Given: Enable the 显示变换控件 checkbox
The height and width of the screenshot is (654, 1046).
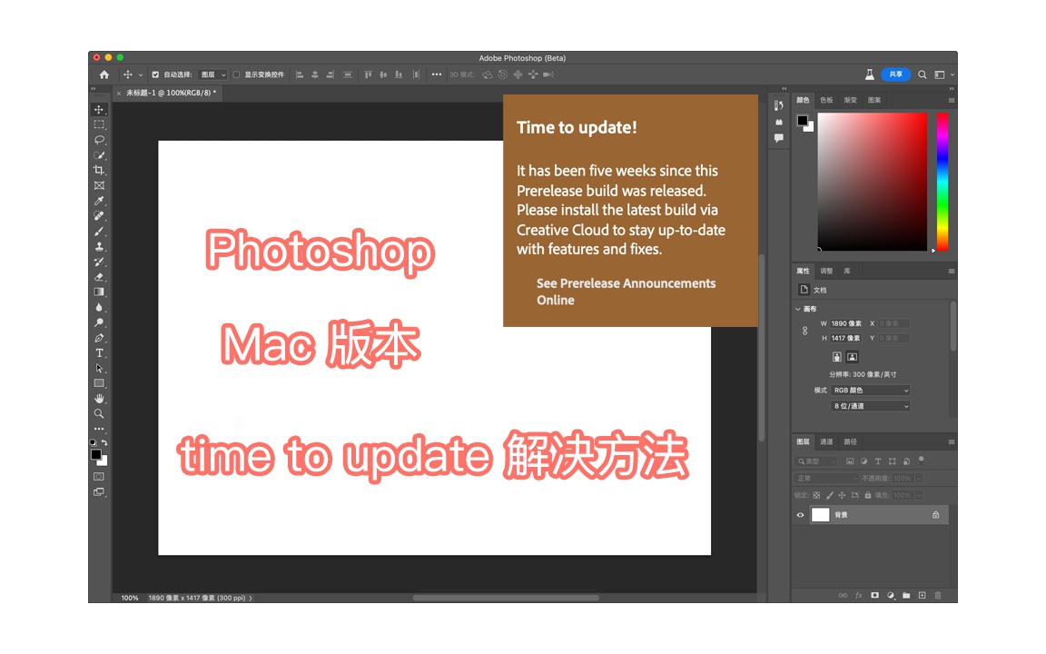Looking at the screenshot, I should pos(237,74).
